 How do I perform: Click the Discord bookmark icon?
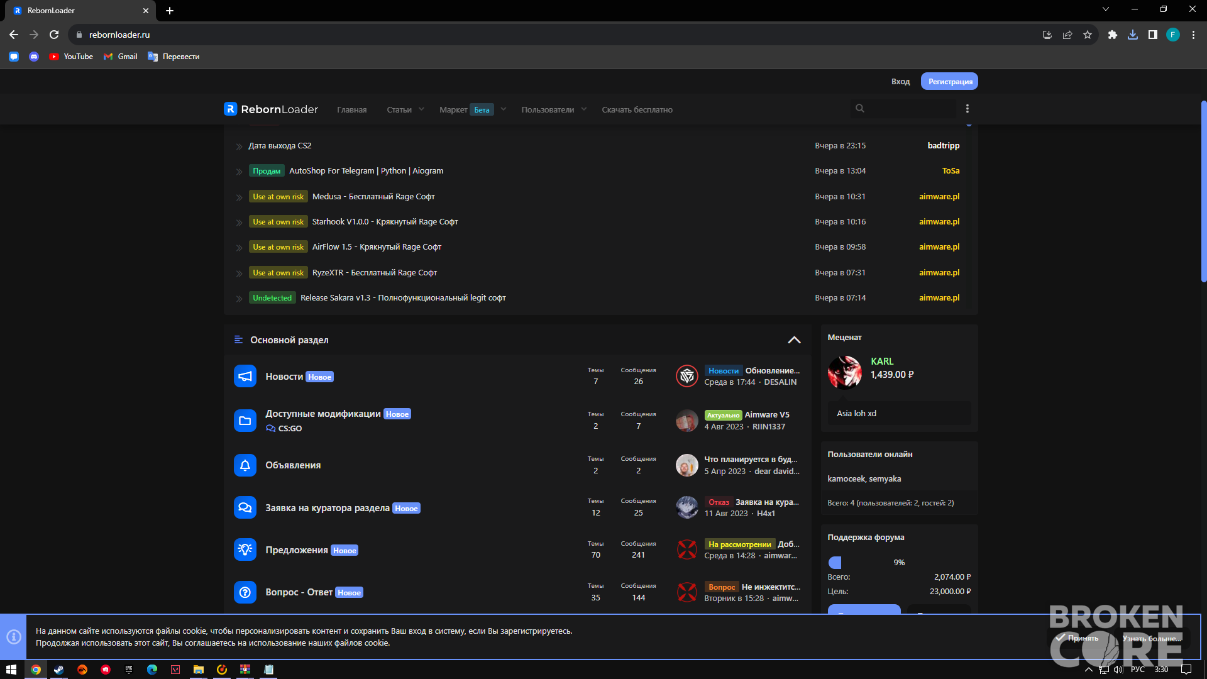(34, 57)
